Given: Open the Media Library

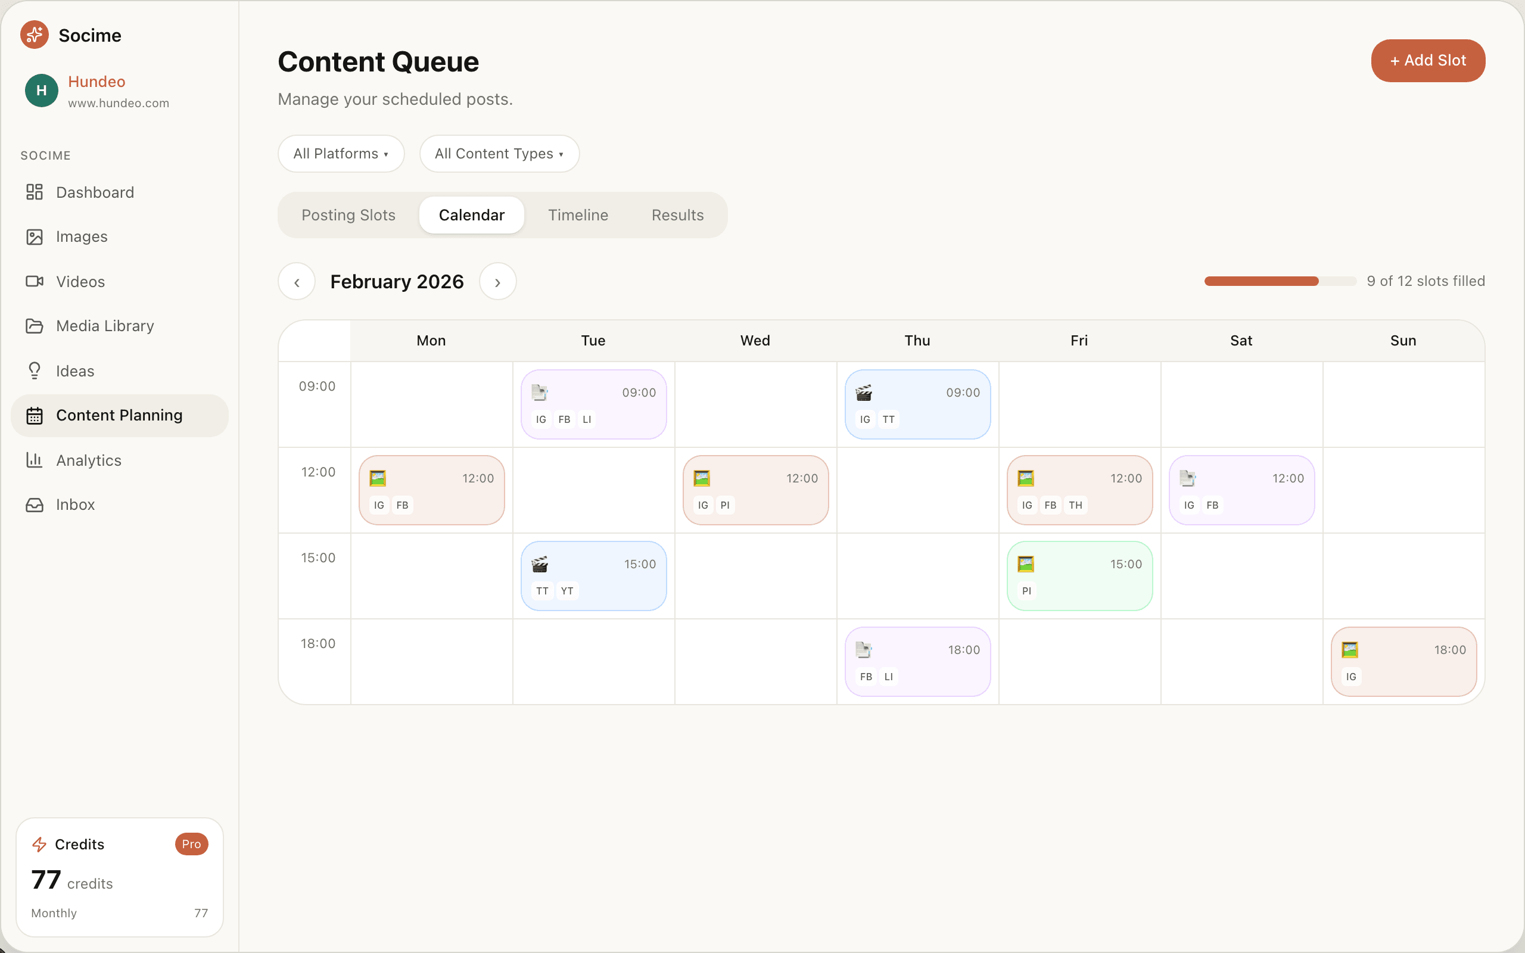Looking at the screenshot, I should pos(105,326).
